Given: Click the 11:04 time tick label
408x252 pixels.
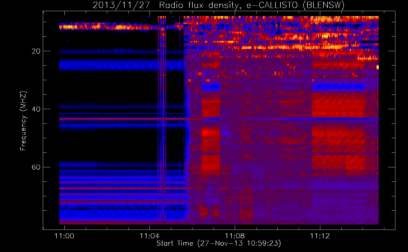Looking at the screenshot, I should (x=150, y=236).
